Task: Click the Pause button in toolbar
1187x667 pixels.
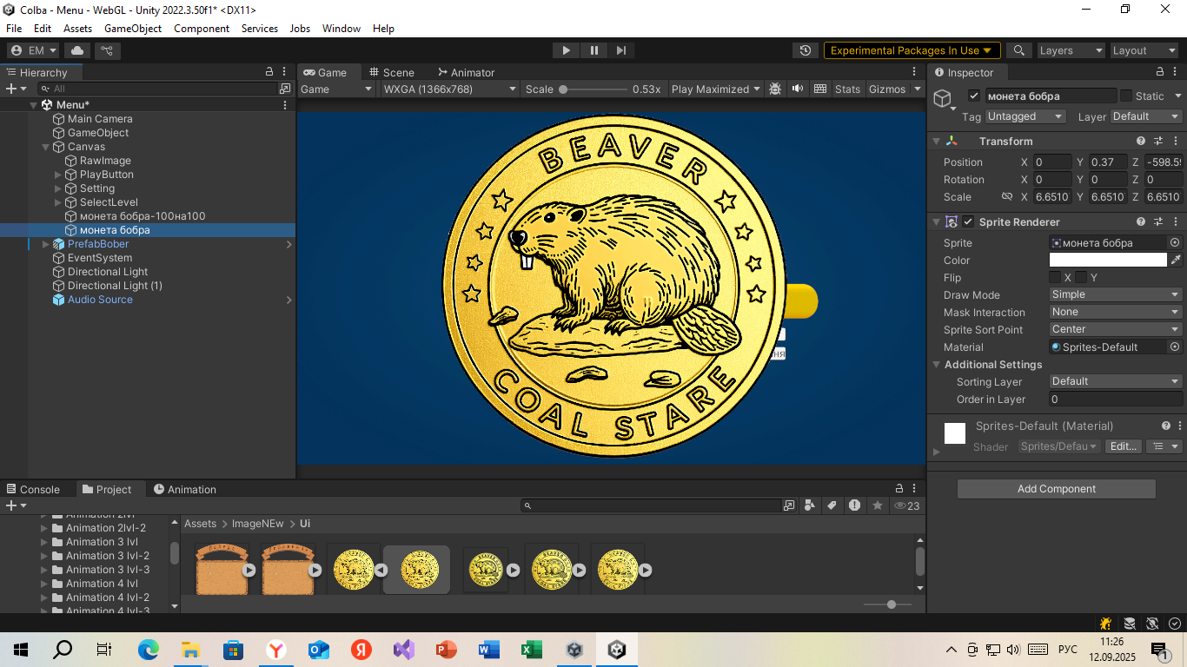Action: pos(593,50)
